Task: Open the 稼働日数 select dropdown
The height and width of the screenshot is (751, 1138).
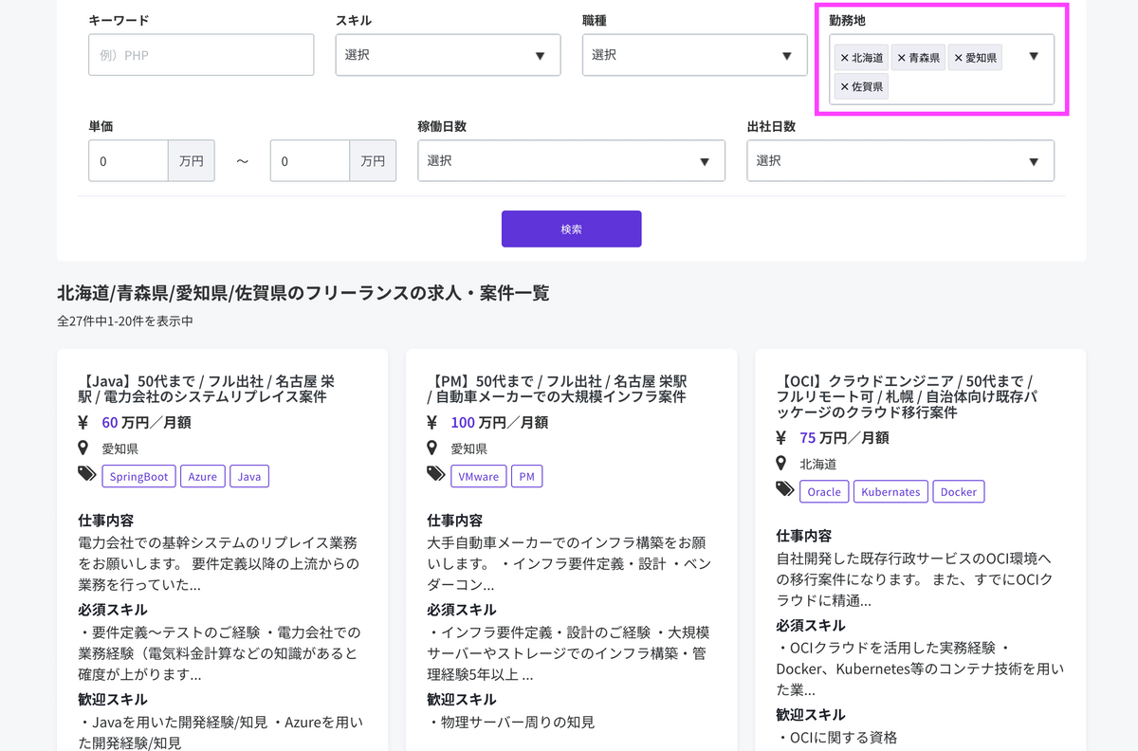Action: [x=571, y=160]
